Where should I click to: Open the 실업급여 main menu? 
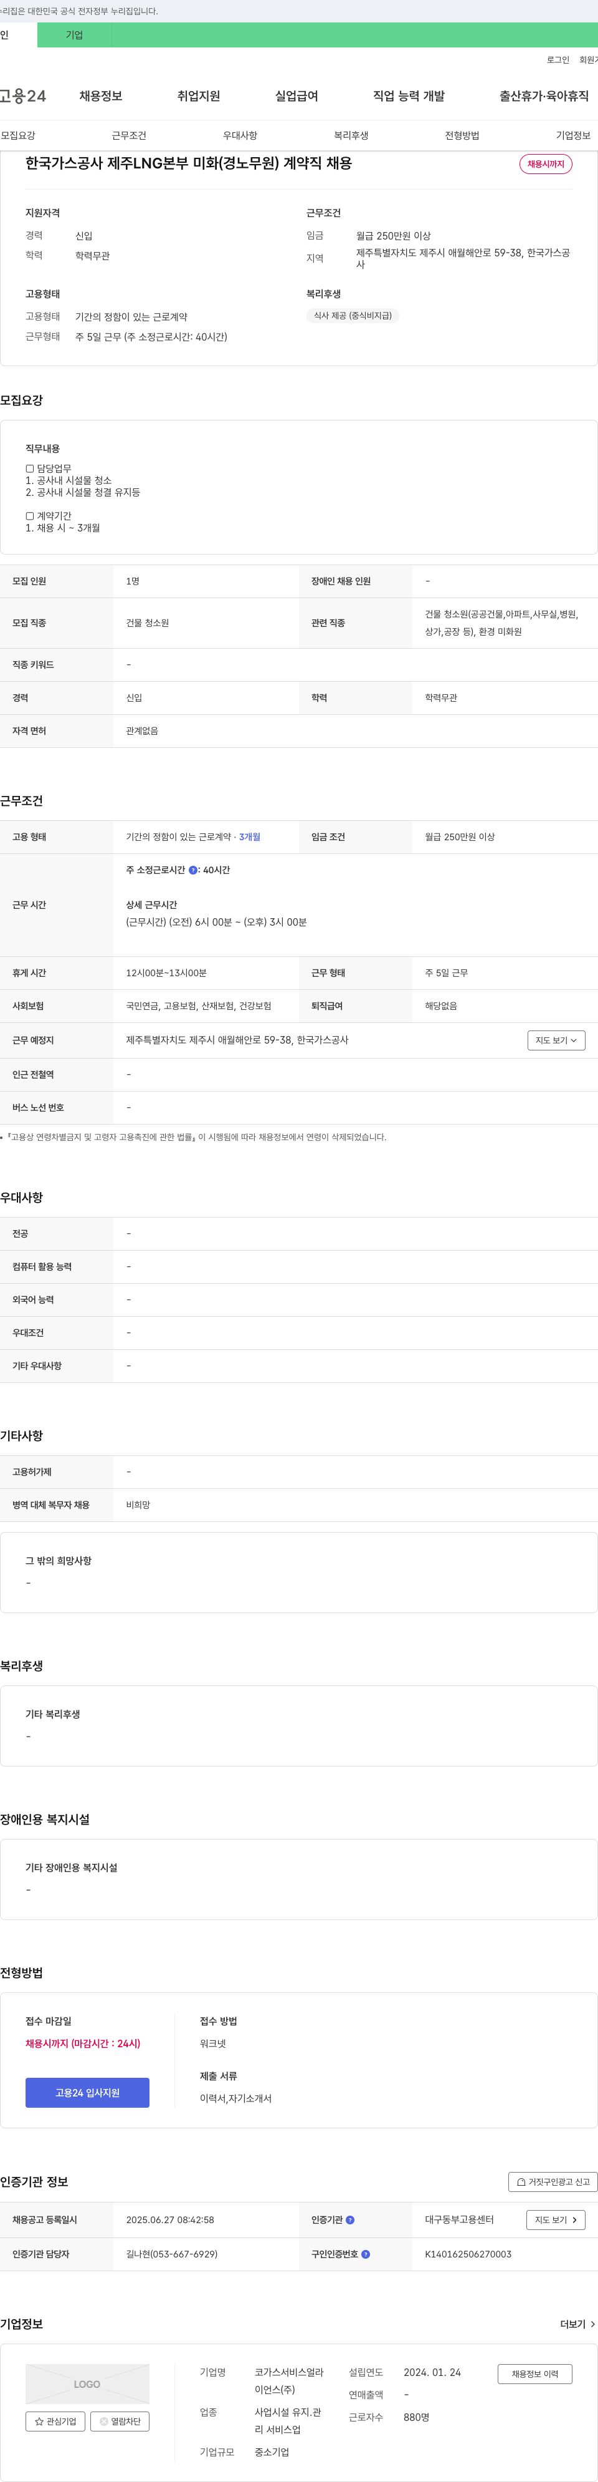pos(297,96)
